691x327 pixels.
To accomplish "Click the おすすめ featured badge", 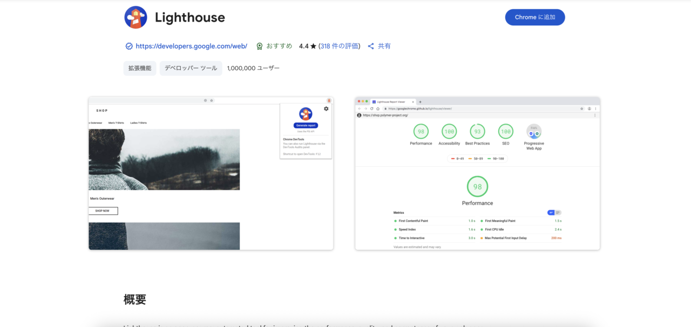I will (x=274, y=46).
